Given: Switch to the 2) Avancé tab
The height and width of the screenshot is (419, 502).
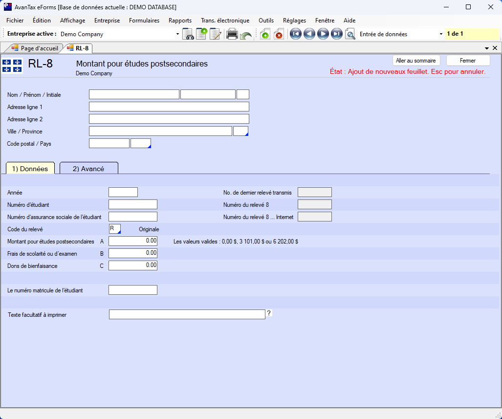Looking at the screenshot, I should point(88,169).
